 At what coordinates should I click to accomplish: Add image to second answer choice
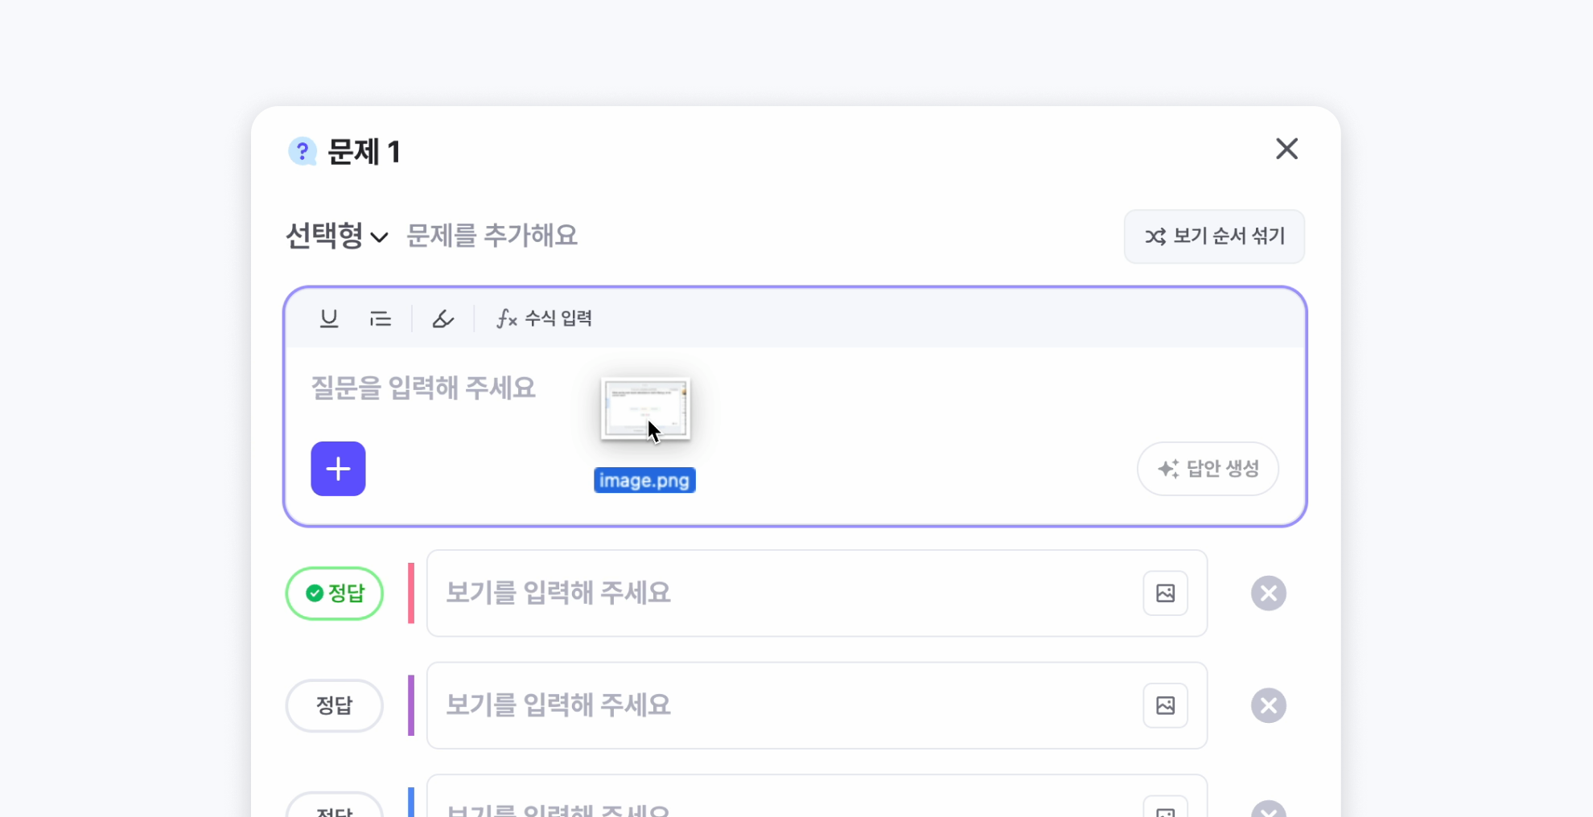[x=1165, y=706]
